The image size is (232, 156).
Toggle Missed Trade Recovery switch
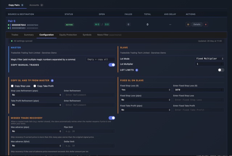[112, 118]
